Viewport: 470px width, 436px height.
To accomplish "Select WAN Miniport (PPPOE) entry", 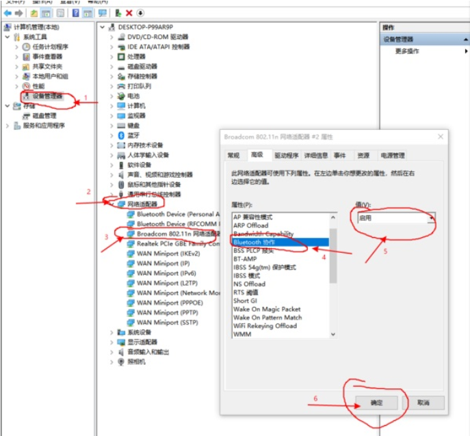I will [170, 303].
